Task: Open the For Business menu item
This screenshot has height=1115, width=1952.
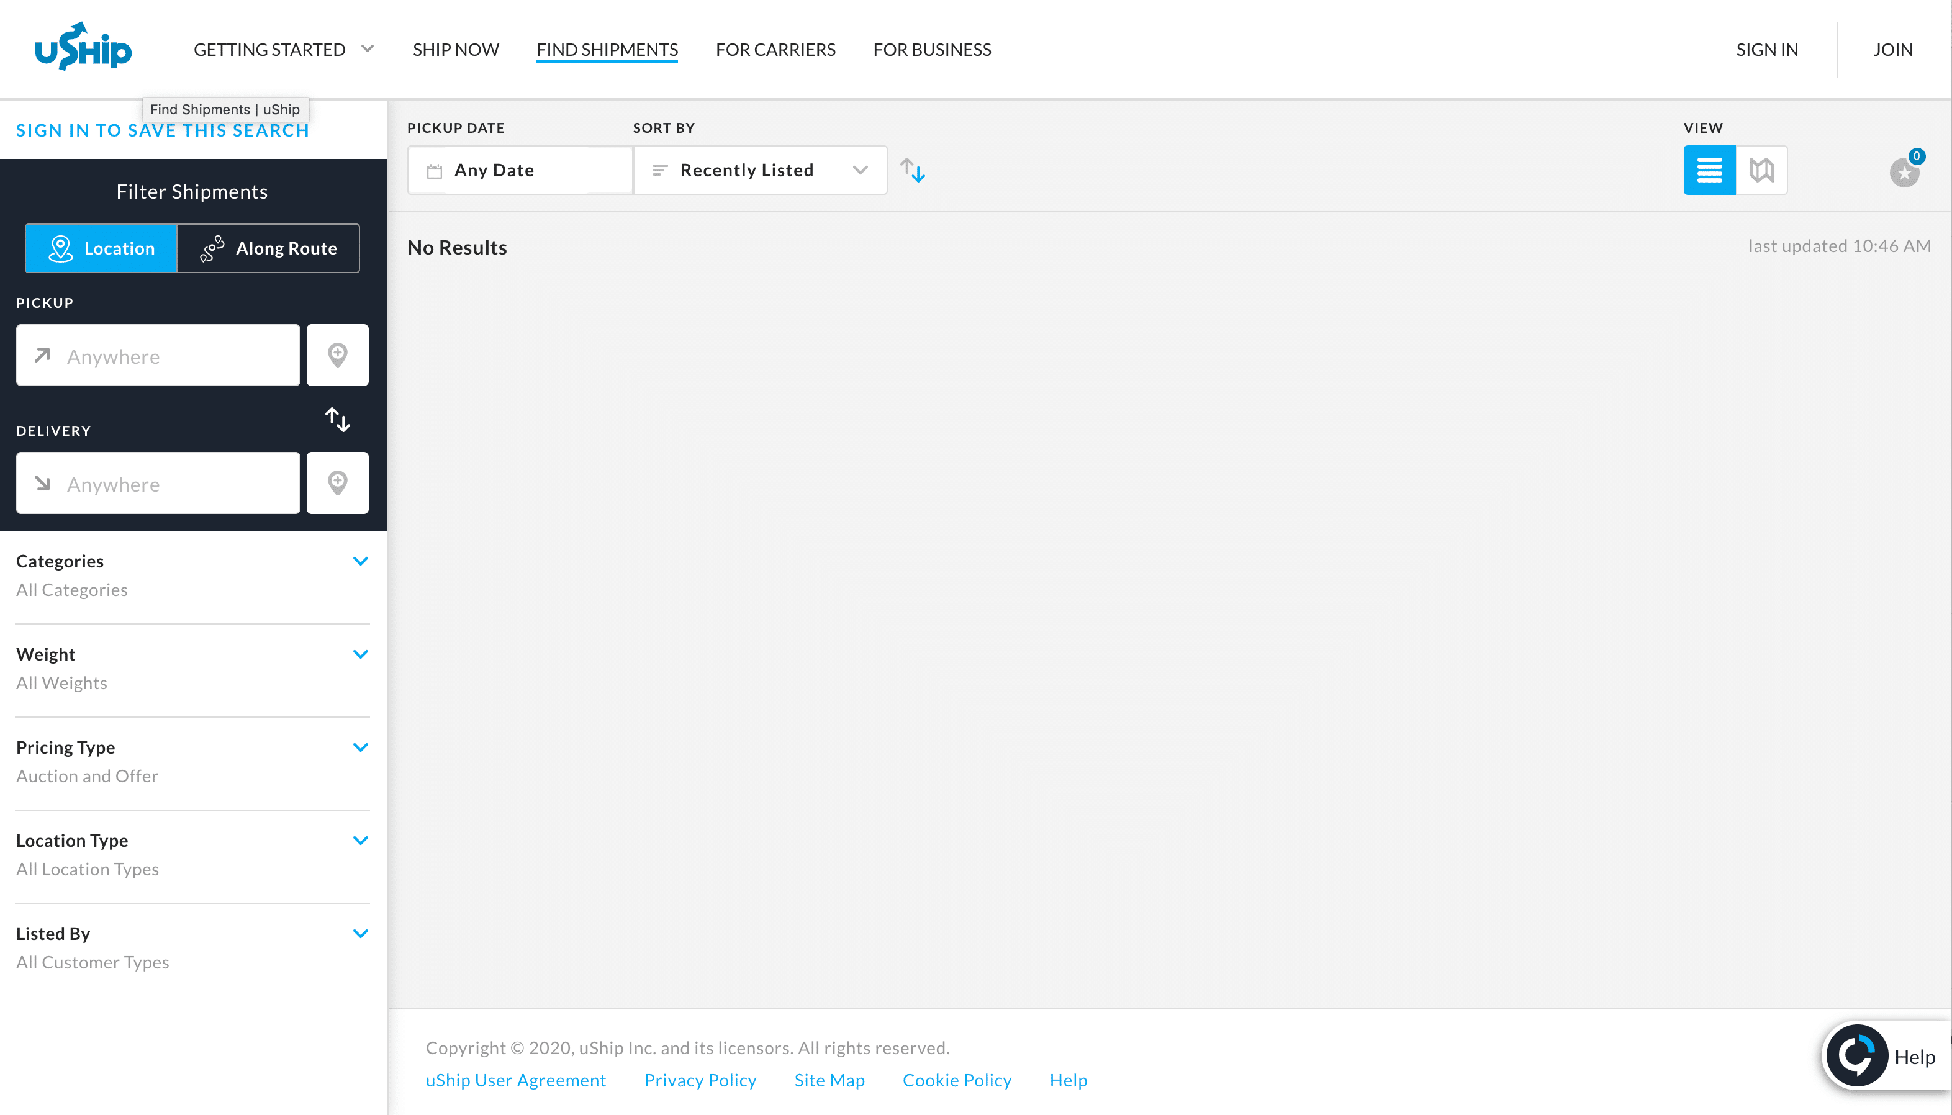Action: point(932,50)
